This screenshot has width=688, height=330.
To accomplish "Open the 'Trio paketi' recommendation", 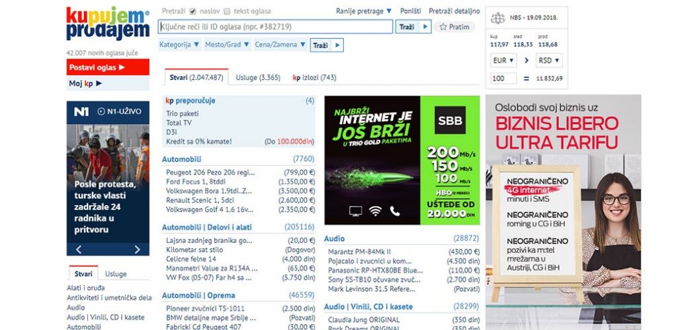I will (x=182, y=113).
